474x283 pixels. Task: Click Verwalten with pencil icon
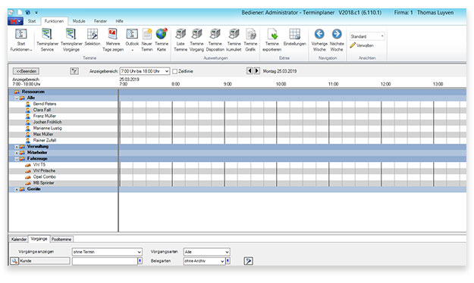pyautogui.click(x=362, y=45)
